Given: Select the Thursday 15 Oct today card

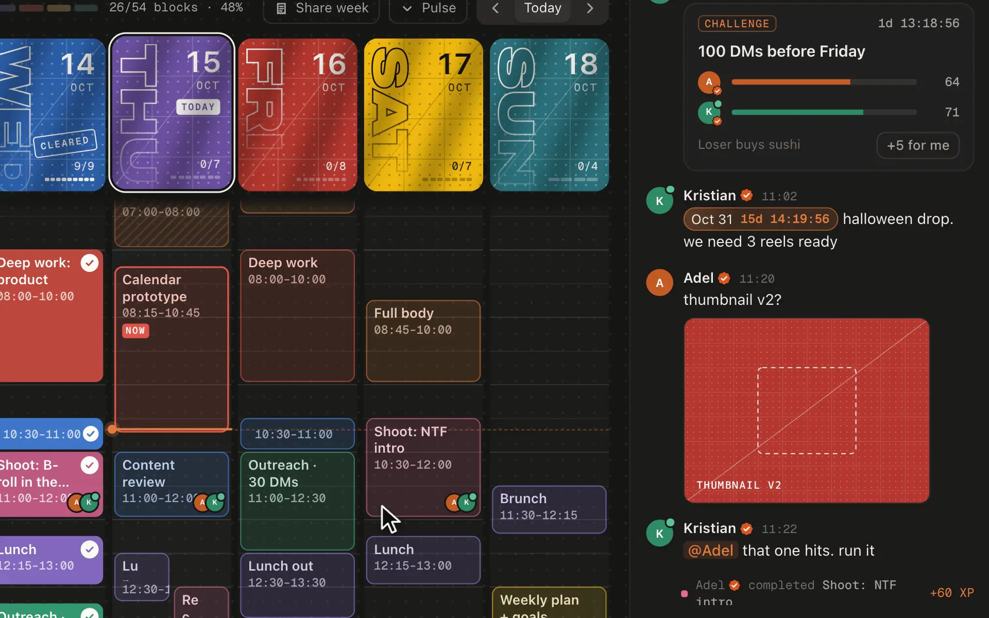Looking at the screenshot, I should (172, 113).
